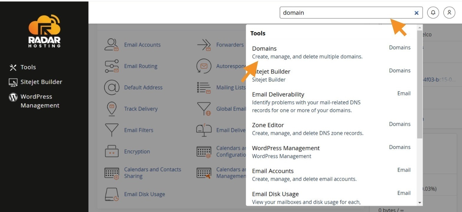Open the Email Filters funnel icon
This screenshot has height=212, width=462.
click(111, 130)
